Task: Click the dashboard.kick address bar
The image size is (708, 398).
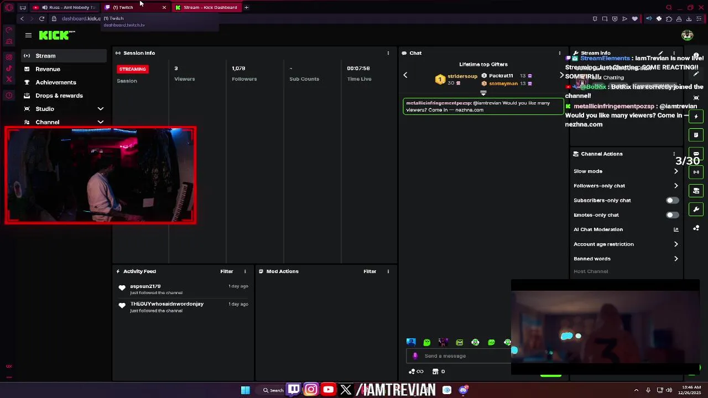Action: click(81, 18)
